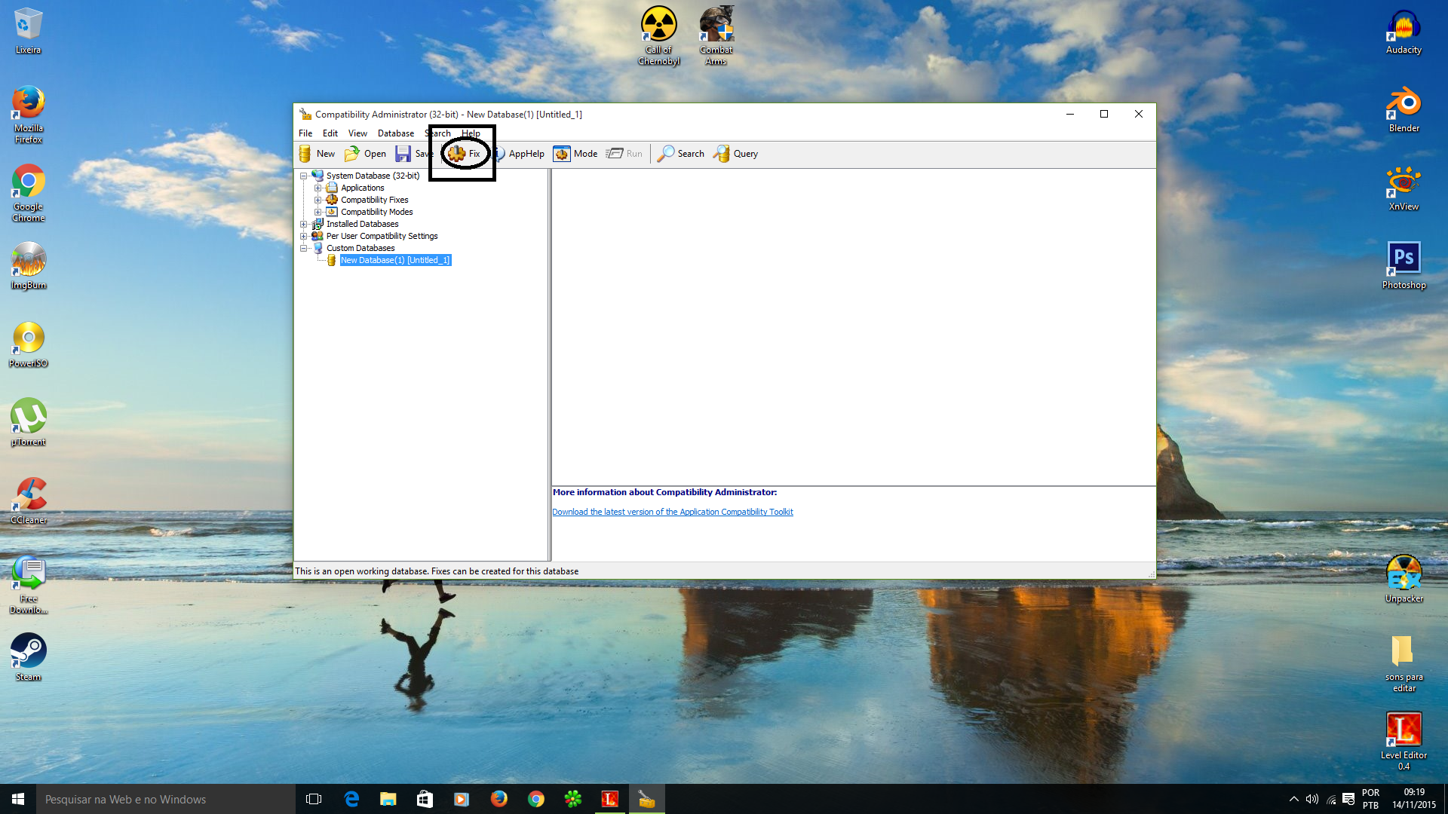Click the System Database 32-bit node
Screen dimensions: 1448x814
pos(372,175)
